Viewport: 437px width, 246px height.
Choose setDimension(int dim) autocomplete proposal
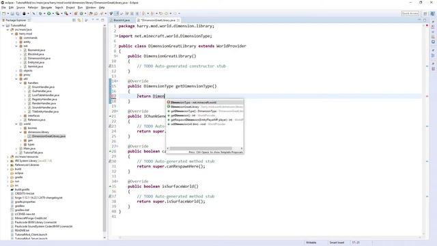(205, 124)
